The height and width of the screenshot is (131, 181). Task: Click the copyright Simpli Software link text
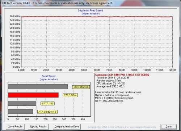point(122,127)
